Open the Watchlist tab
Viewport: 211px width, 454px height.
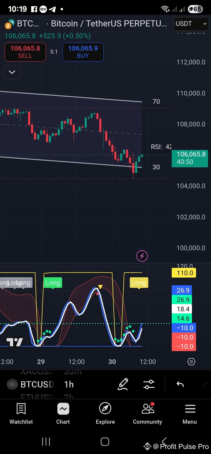[21, 414]
